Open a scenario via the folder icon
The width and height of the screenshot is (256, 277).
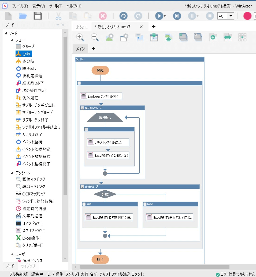pyautogui.click(x=23, y=16)
